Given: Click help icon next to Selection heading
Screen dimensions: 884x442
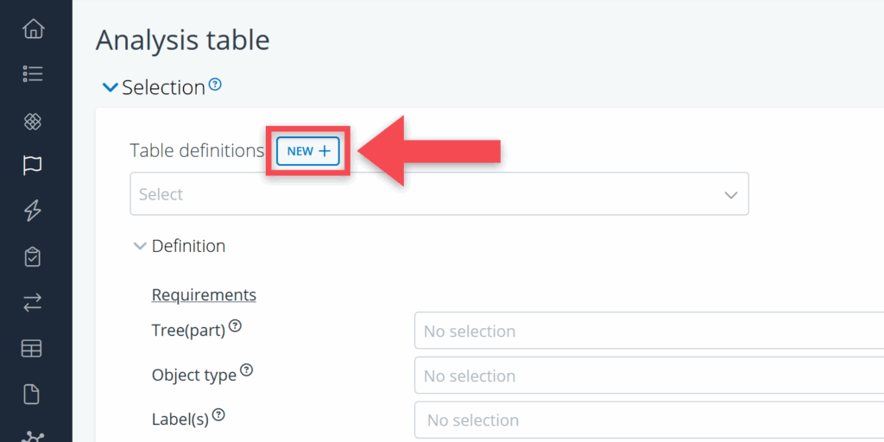Looking at the screenshot, I should pos(216,85).
